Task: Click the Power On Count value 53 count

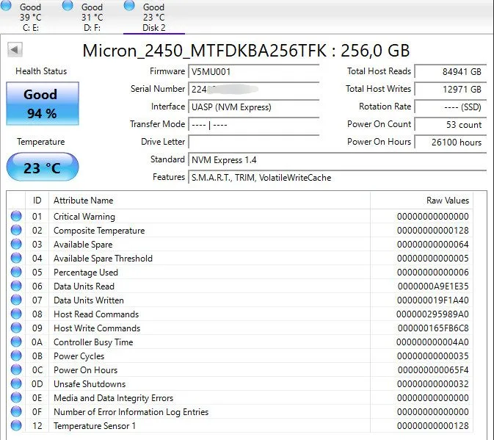Action: 451,124
